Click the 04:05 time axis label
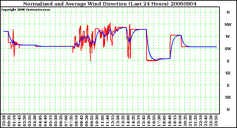237x128 pixels. click(x=40, y=121)
